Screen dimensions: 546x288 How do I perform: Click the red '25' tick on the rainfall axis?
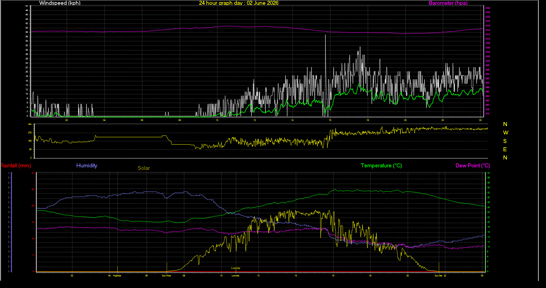tap(33, 189)
